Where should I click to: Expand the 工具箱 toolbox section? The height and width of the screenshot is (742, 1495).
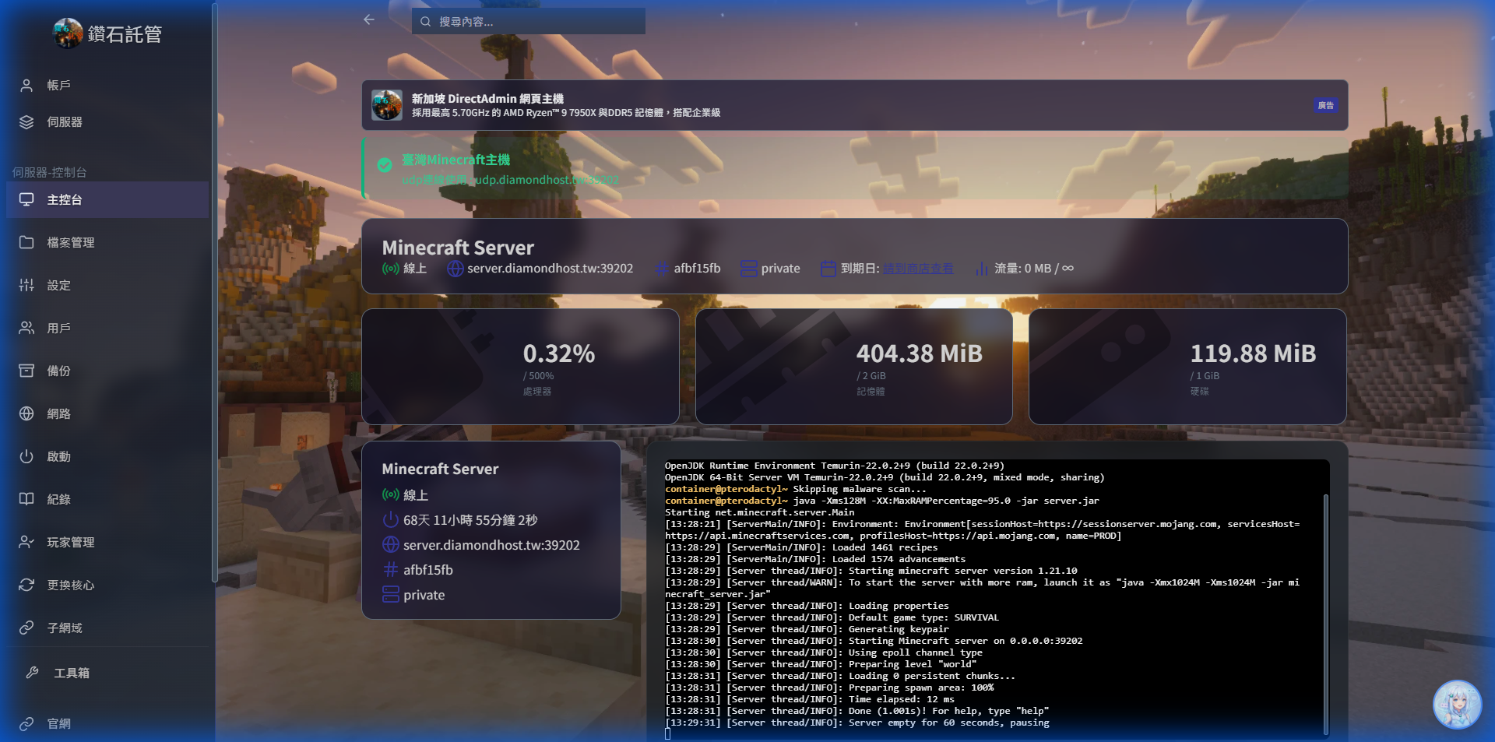[71, 673]
